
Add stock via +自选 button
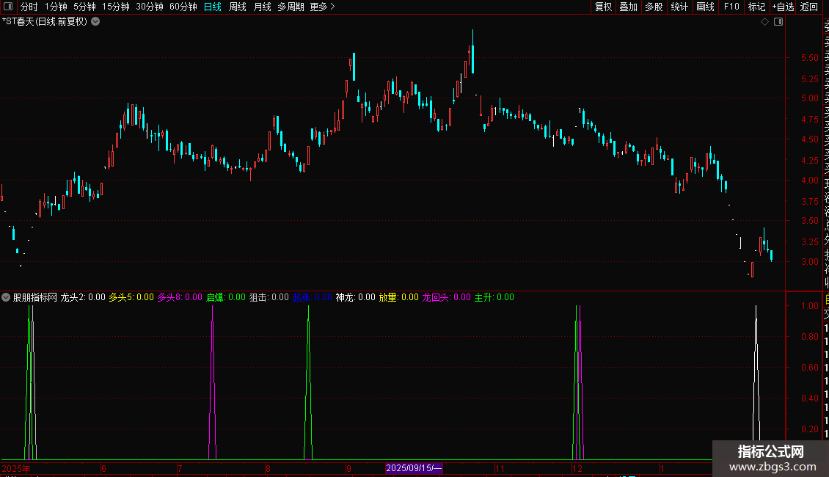pyautogui.click(x=783, y=7)
